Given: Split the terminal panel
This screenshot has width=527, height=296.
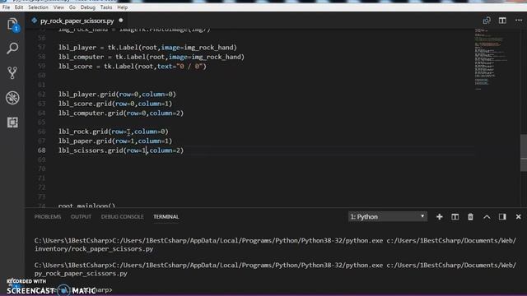Looking at the screenshot, I should click(455, 217).
